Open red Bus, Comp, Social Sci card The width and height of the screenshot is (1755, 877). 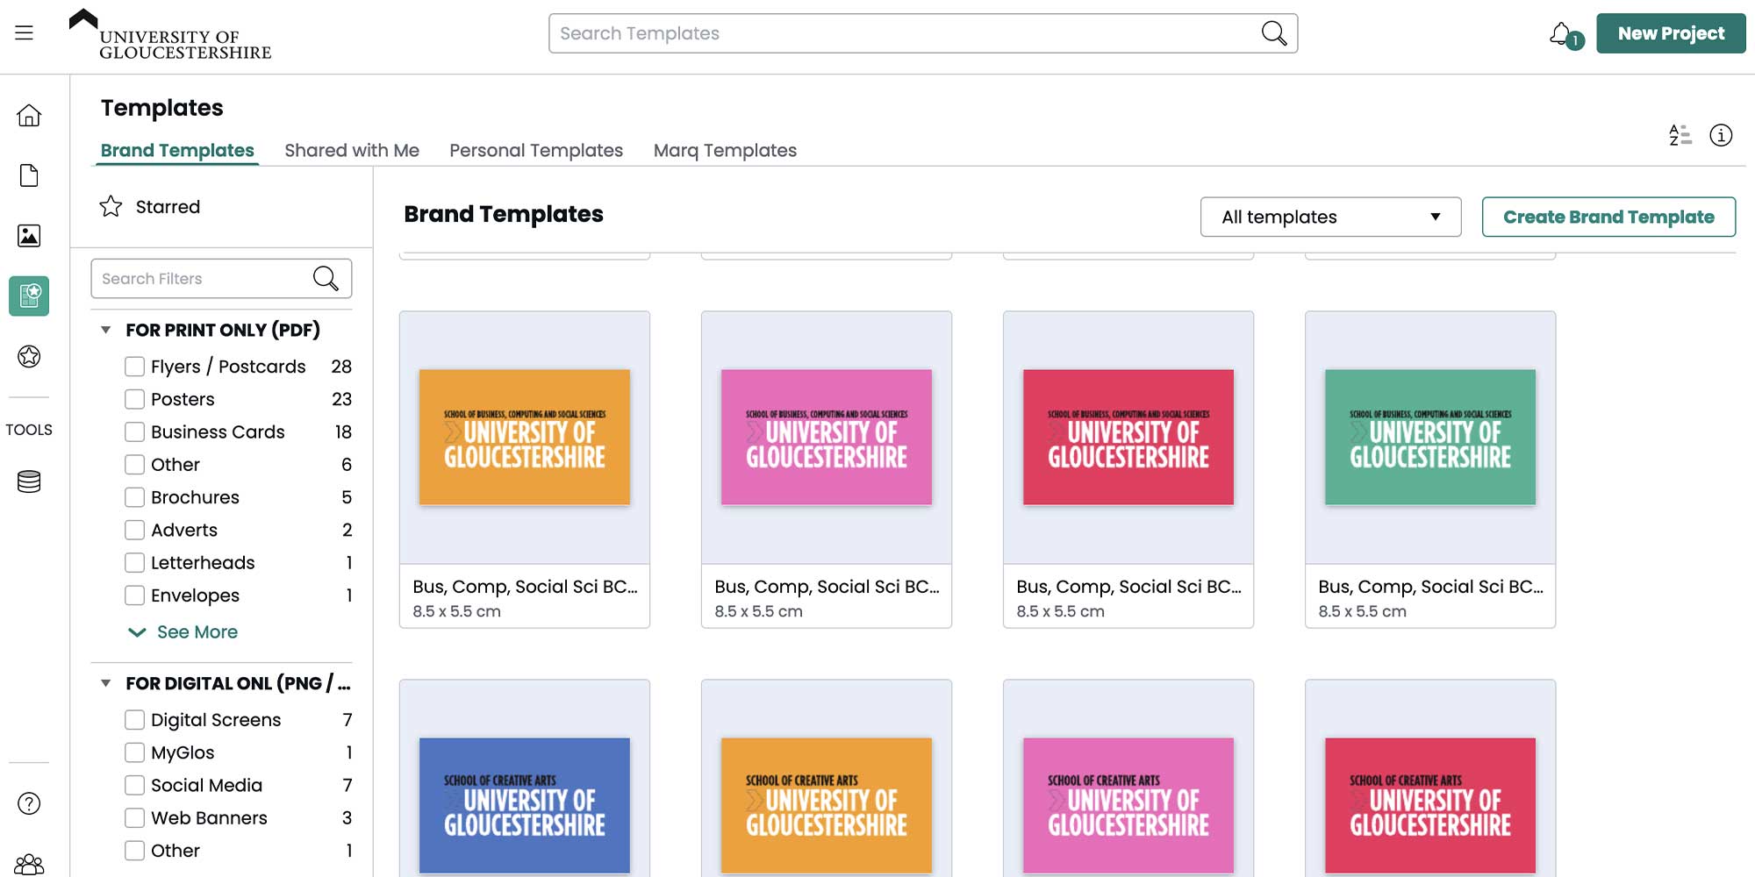click(x=1128, y=469)
